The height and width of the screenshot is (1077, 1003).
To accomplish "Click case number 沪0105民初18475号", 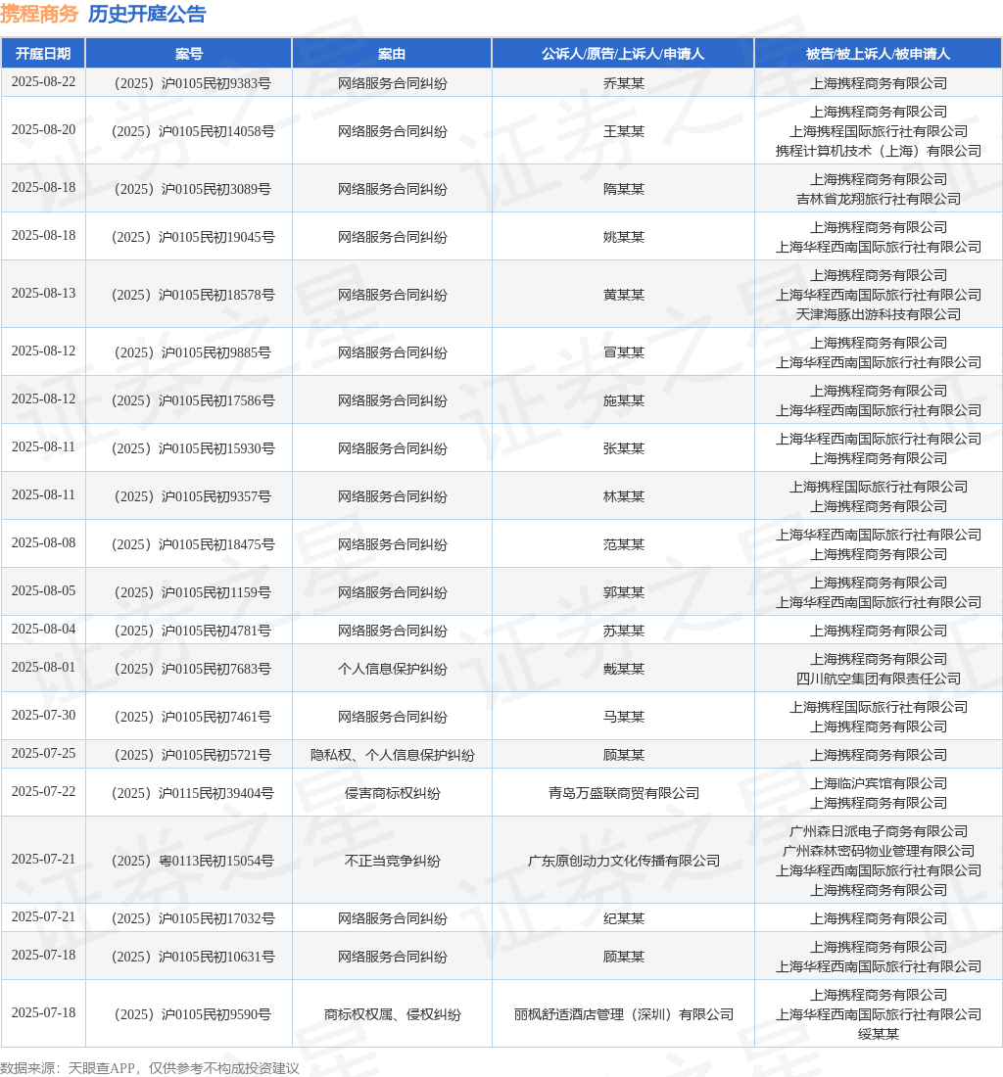I will point(192,544).
